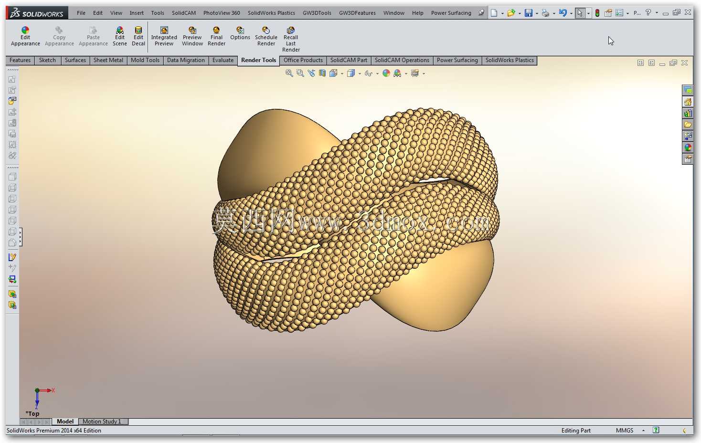Open the SolidCAM menu

click(184, 13)
